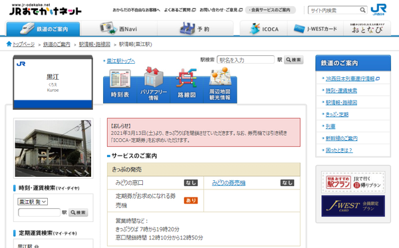The height and width of the screenshot is (248, 399).
Task: Open the バリアフリー情報 icon
Action: pyautogui.click(x=154, y=85)
